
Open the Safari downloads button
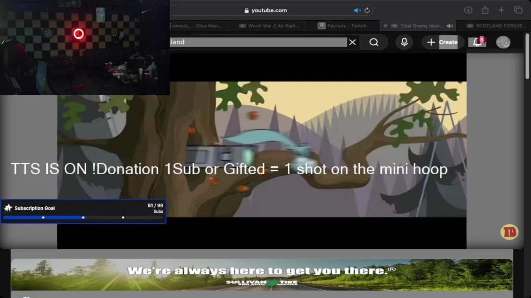coord(468,10)
